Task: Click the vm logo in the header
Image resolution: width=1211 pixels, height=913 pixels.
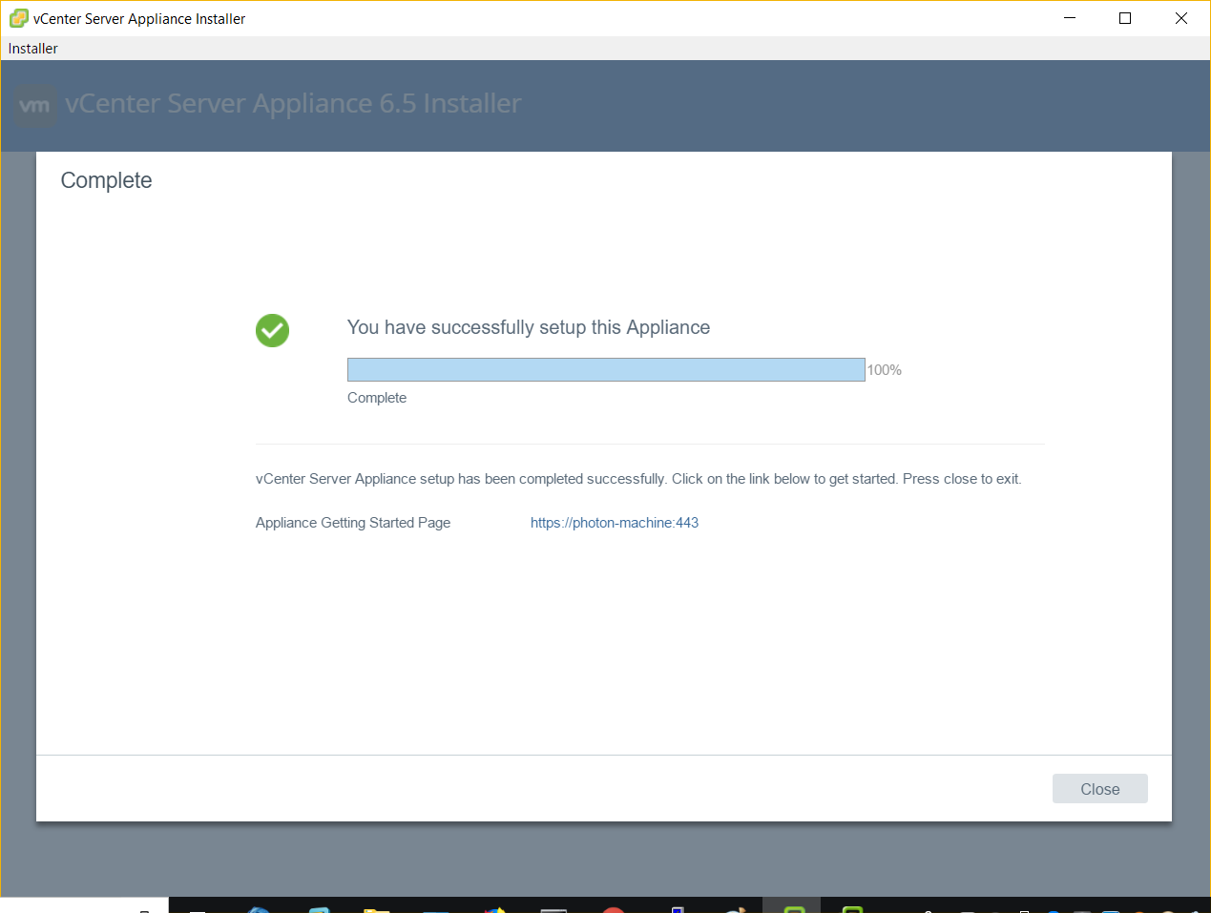Action: (x=35, y=105)
